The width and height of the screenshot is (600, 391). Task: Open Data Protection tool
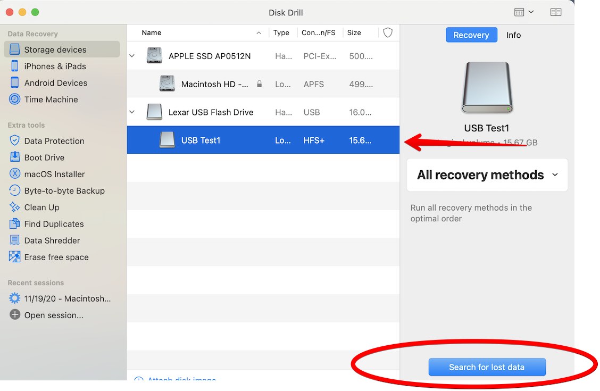(x=54, y=141)
